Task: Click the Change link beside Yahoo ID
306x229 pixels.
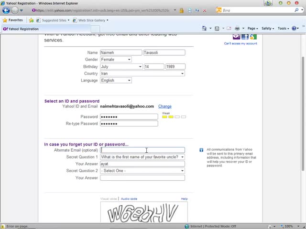Action: [165, 106]
